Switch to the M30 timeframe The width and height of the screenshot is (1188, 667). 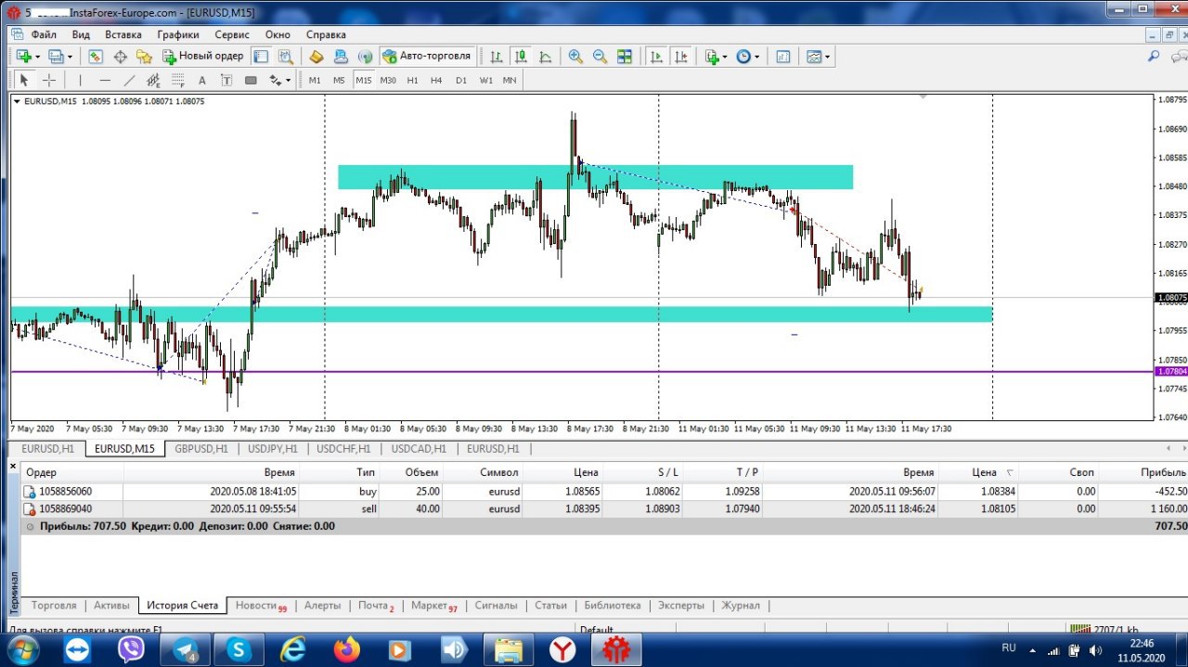click(388, 81)
